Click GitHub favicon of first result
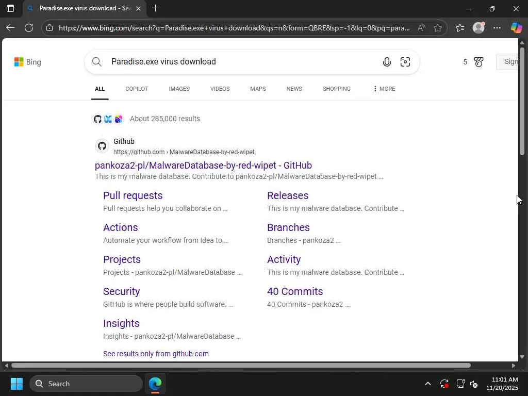Screen dimensions: 528x396 [102, 146]
